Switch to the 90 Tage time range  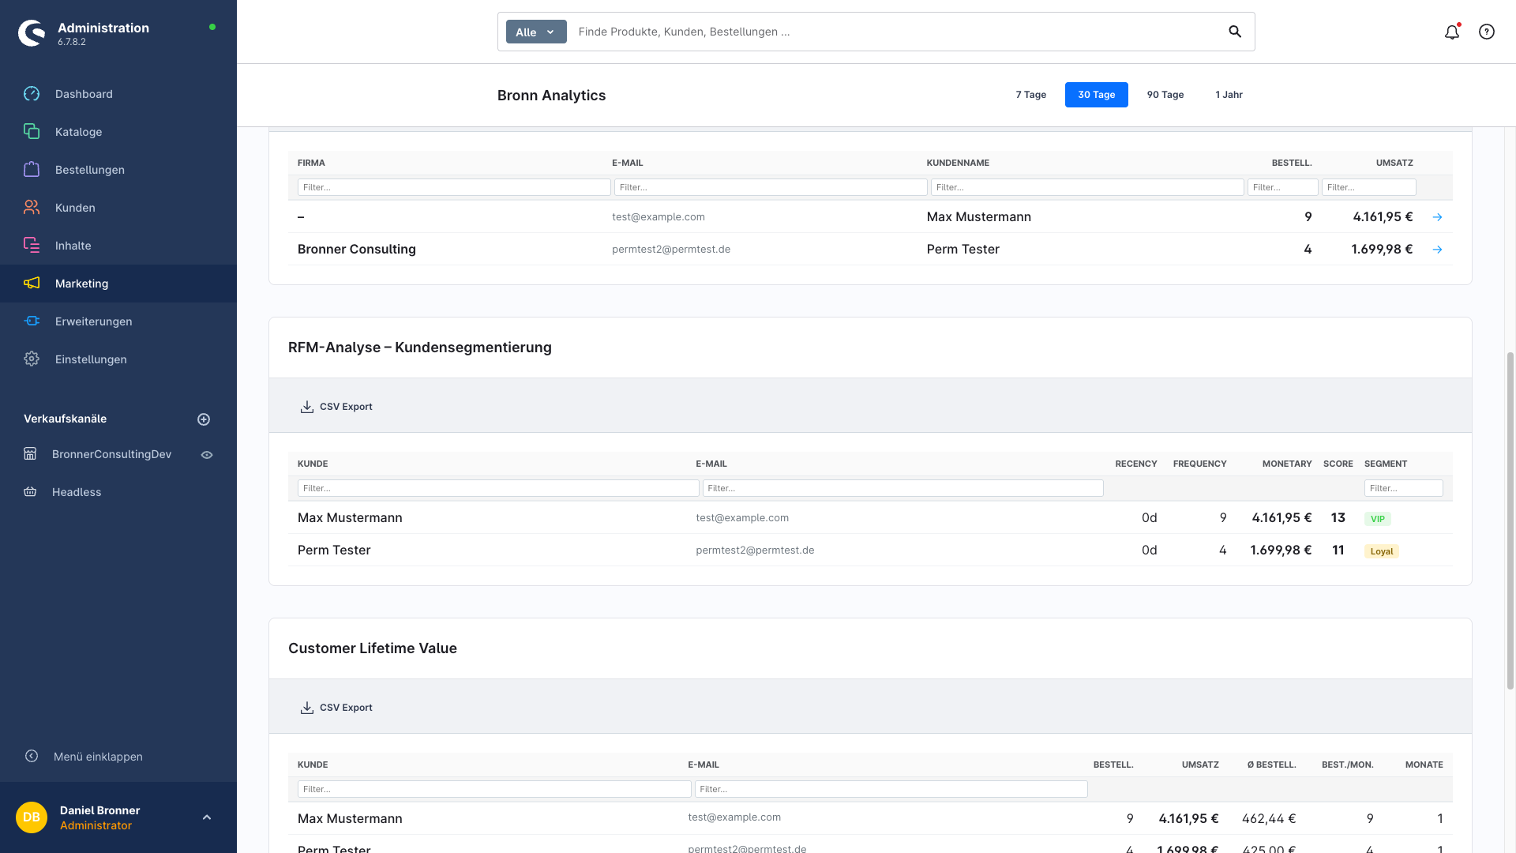click(1165, 95)
